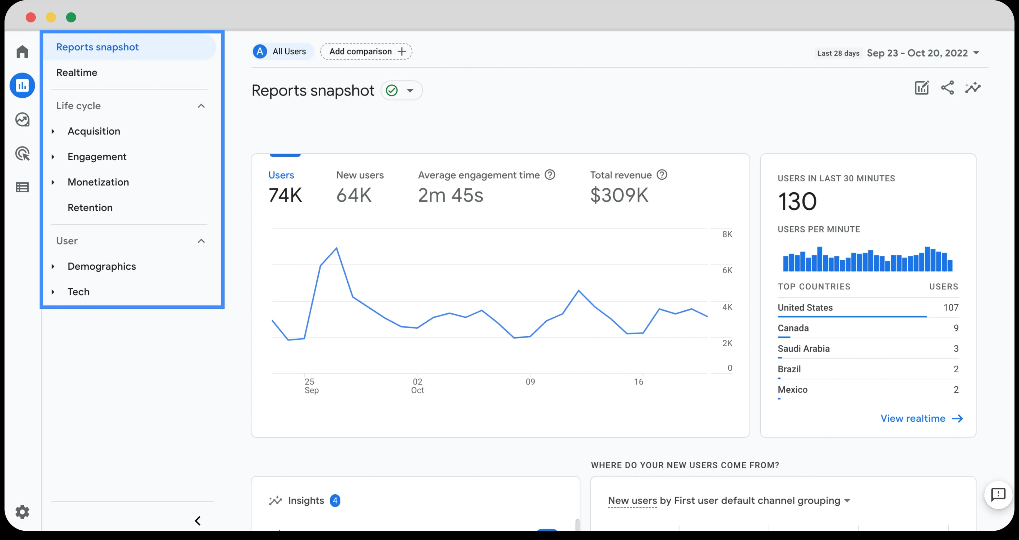Select the Reports bar chart icon
The height and width of the screenshot is (540, 1019).
[22, 85]
